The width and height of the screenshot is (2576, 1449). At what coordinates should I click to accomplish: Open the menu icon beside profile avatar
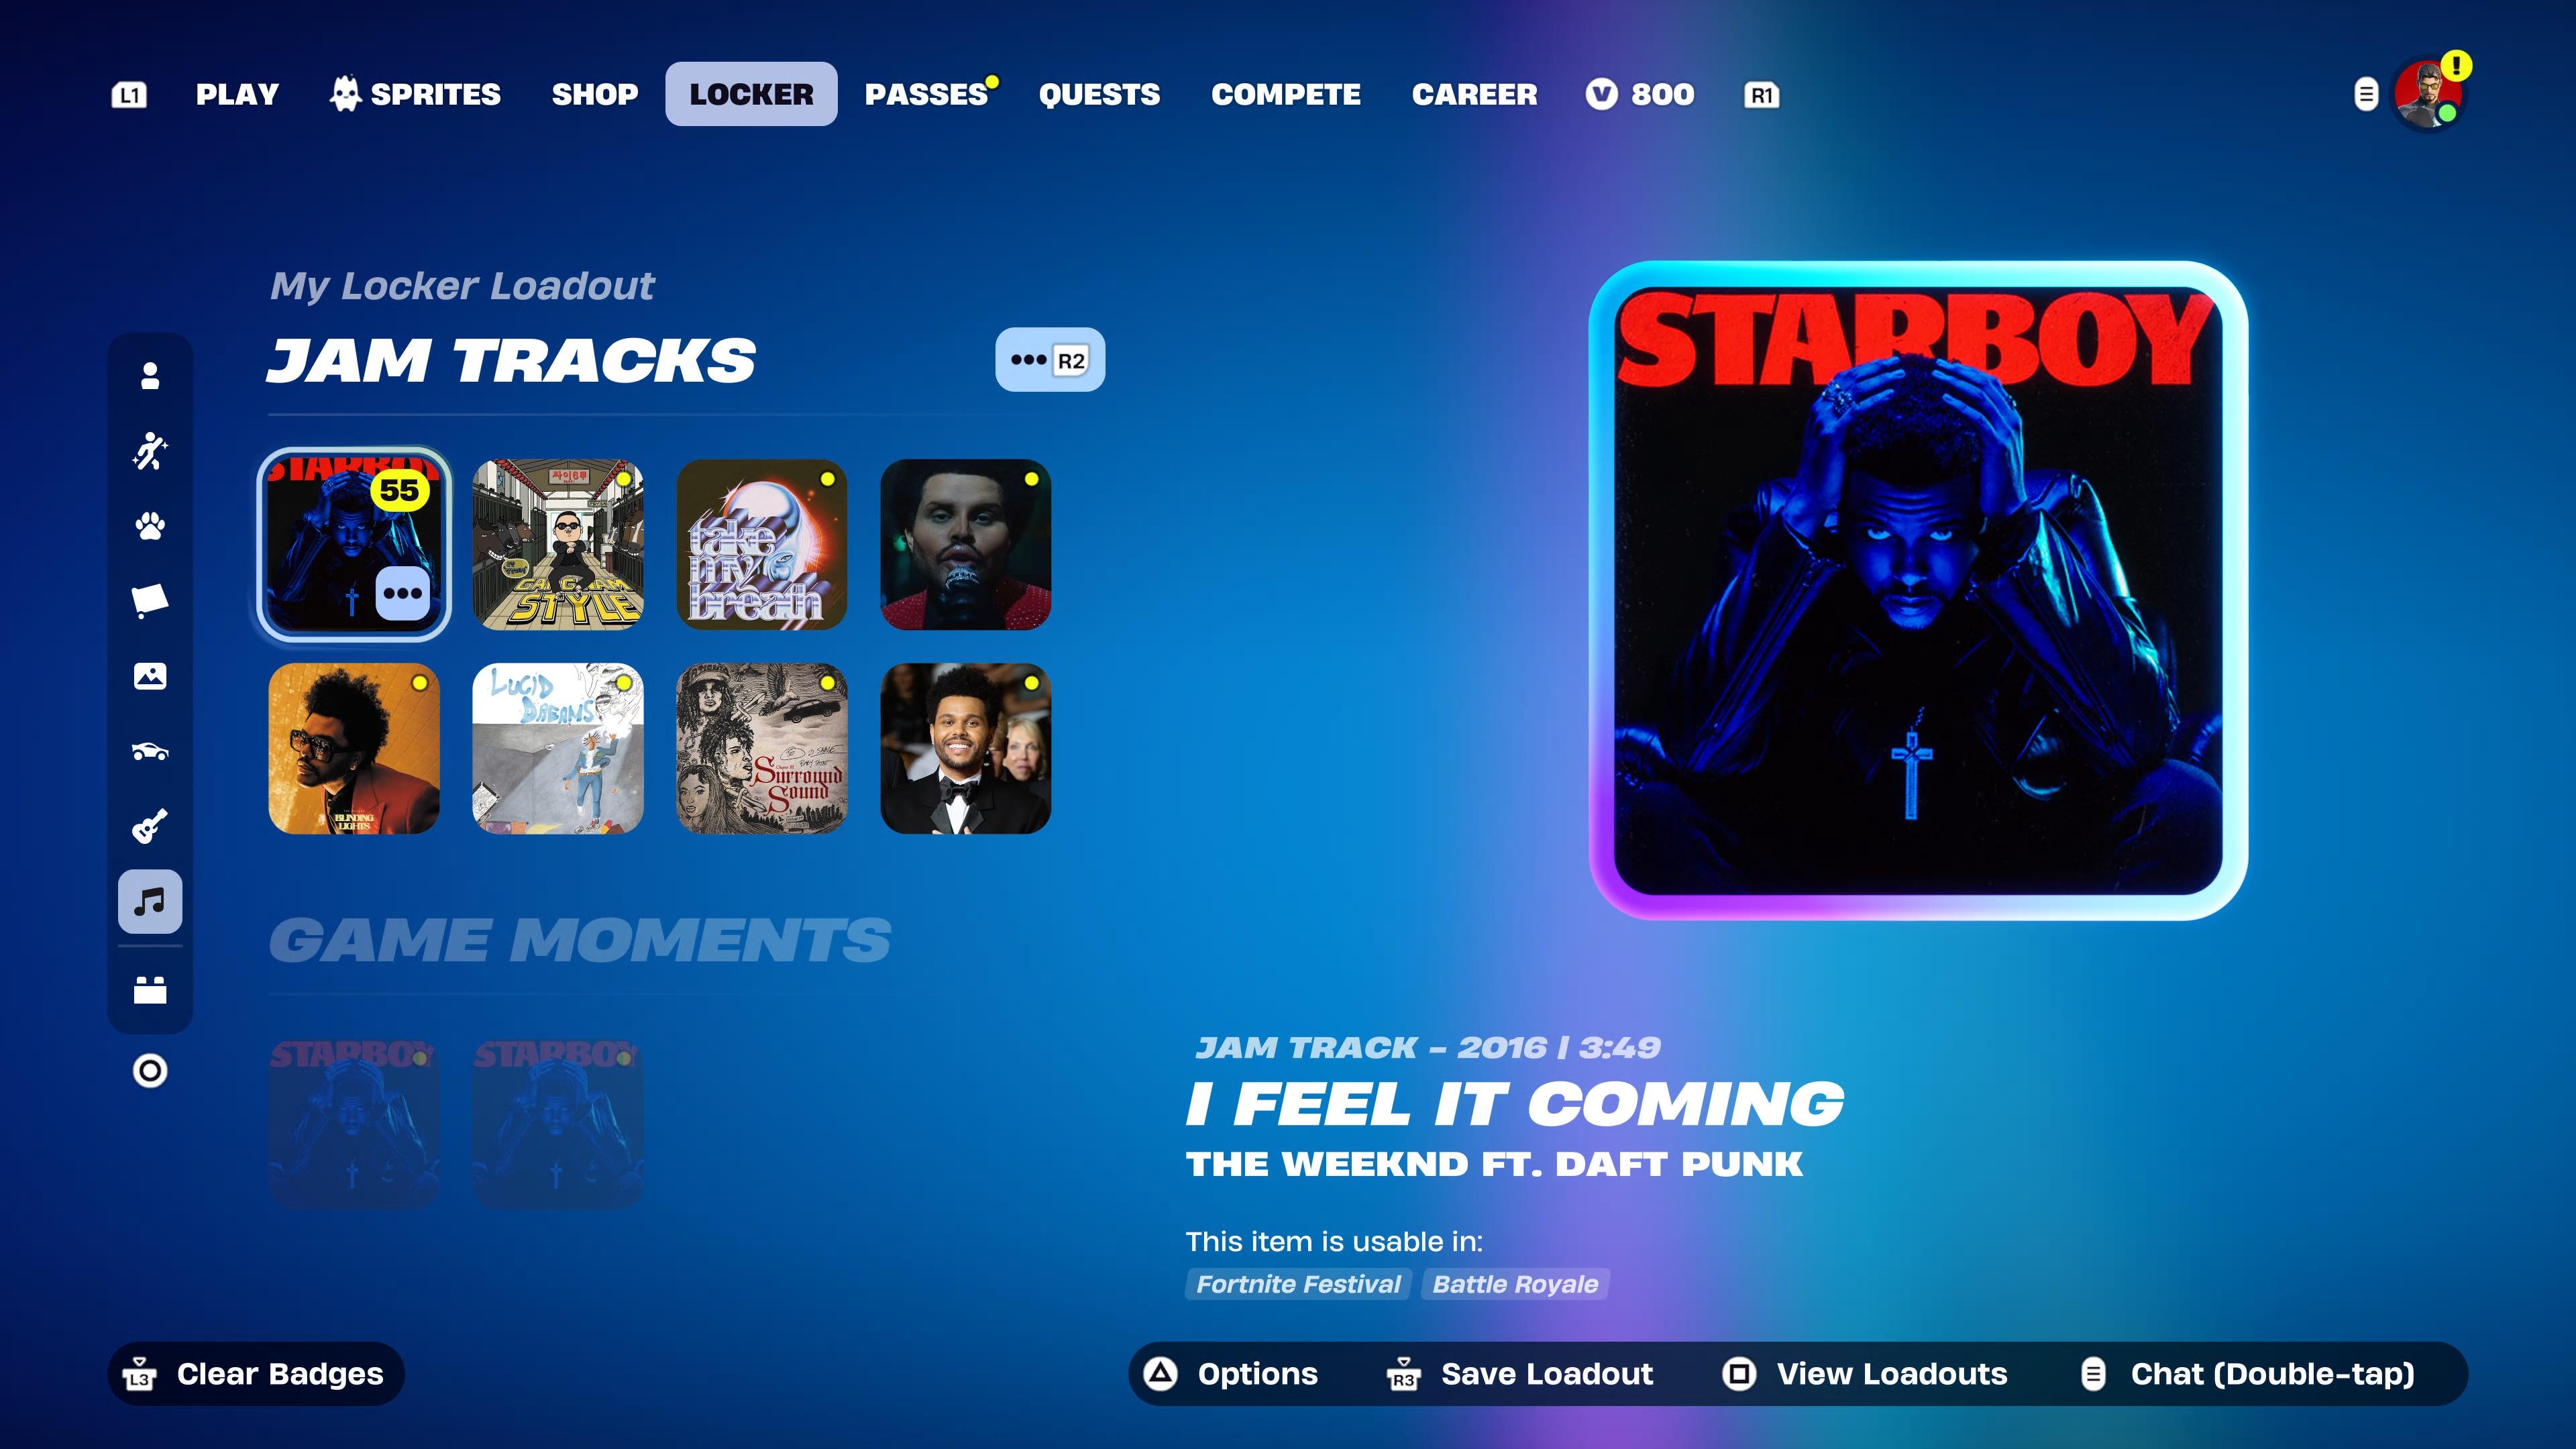pyautogui.click(x=2365, y=95)
